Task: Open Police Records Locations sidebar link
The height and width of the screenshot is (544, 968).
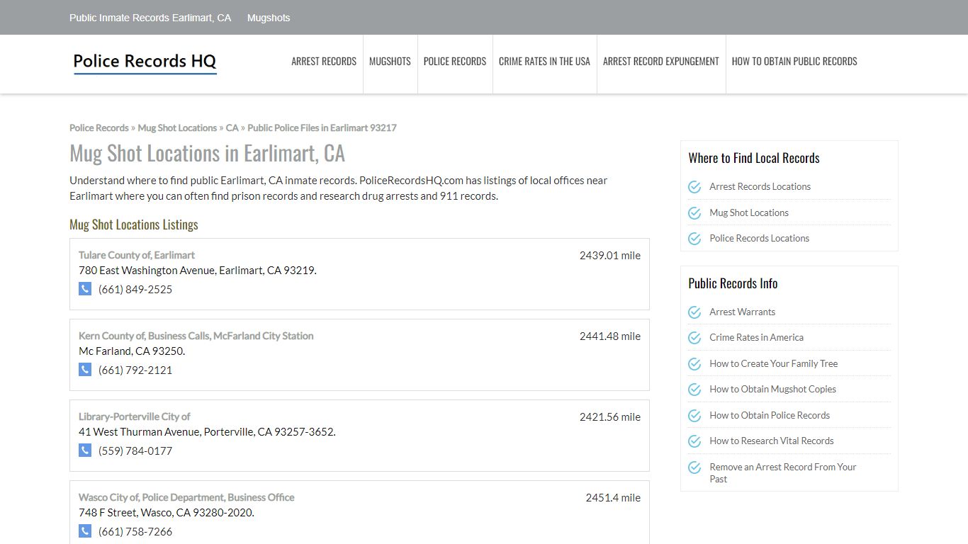Action: (x=759, y=238)
